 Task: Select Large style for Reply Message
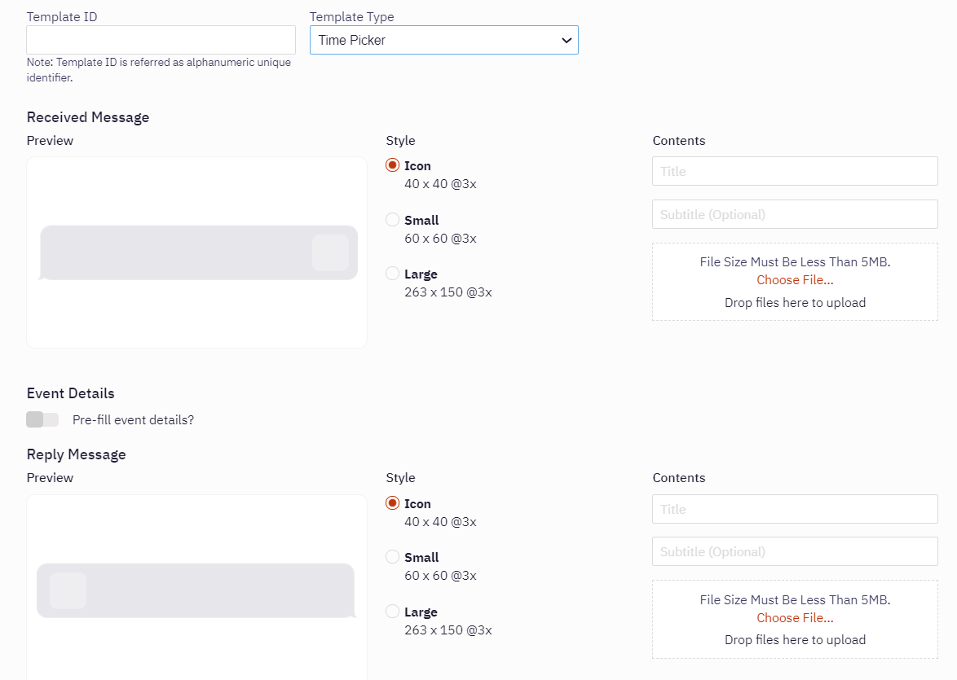tap(393, 612)
